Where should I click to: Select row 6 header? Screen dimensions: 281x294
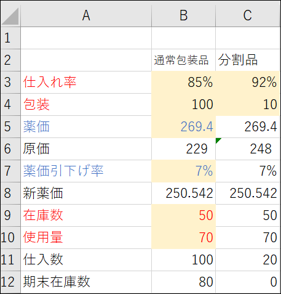pyautogui.click(x=10, y=149)
